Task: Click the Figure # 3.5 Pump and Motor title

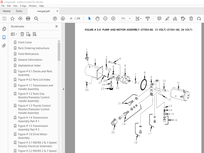Action: tap(139, 30)
